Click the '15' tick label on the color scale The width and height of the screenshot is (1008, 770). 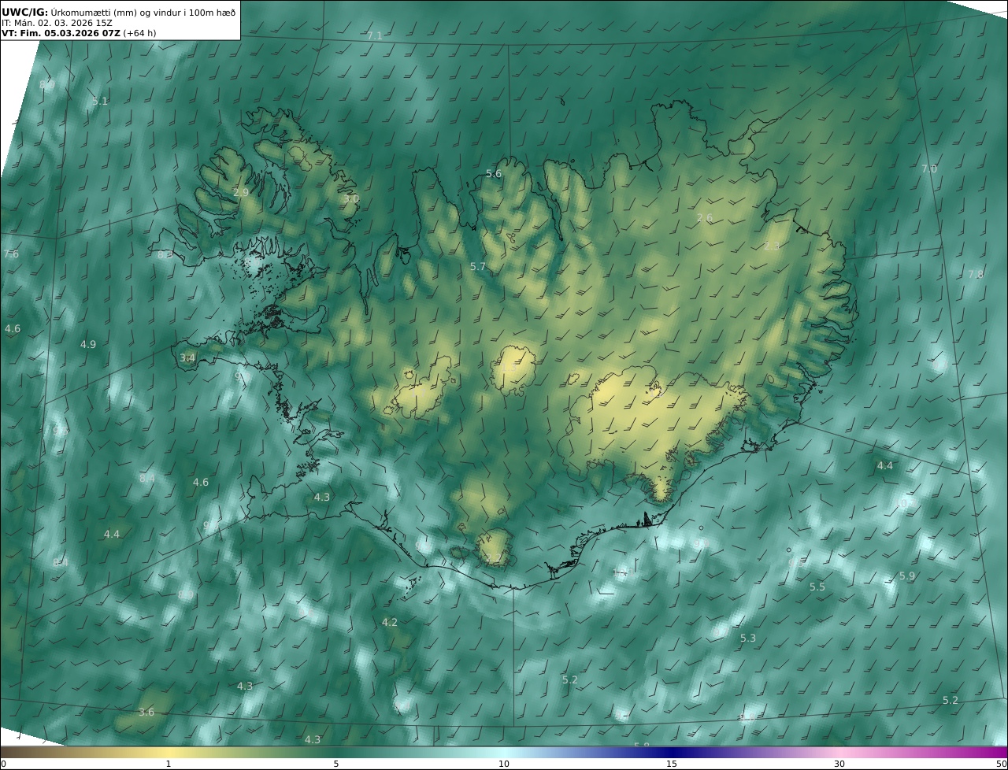pos(672,764)
